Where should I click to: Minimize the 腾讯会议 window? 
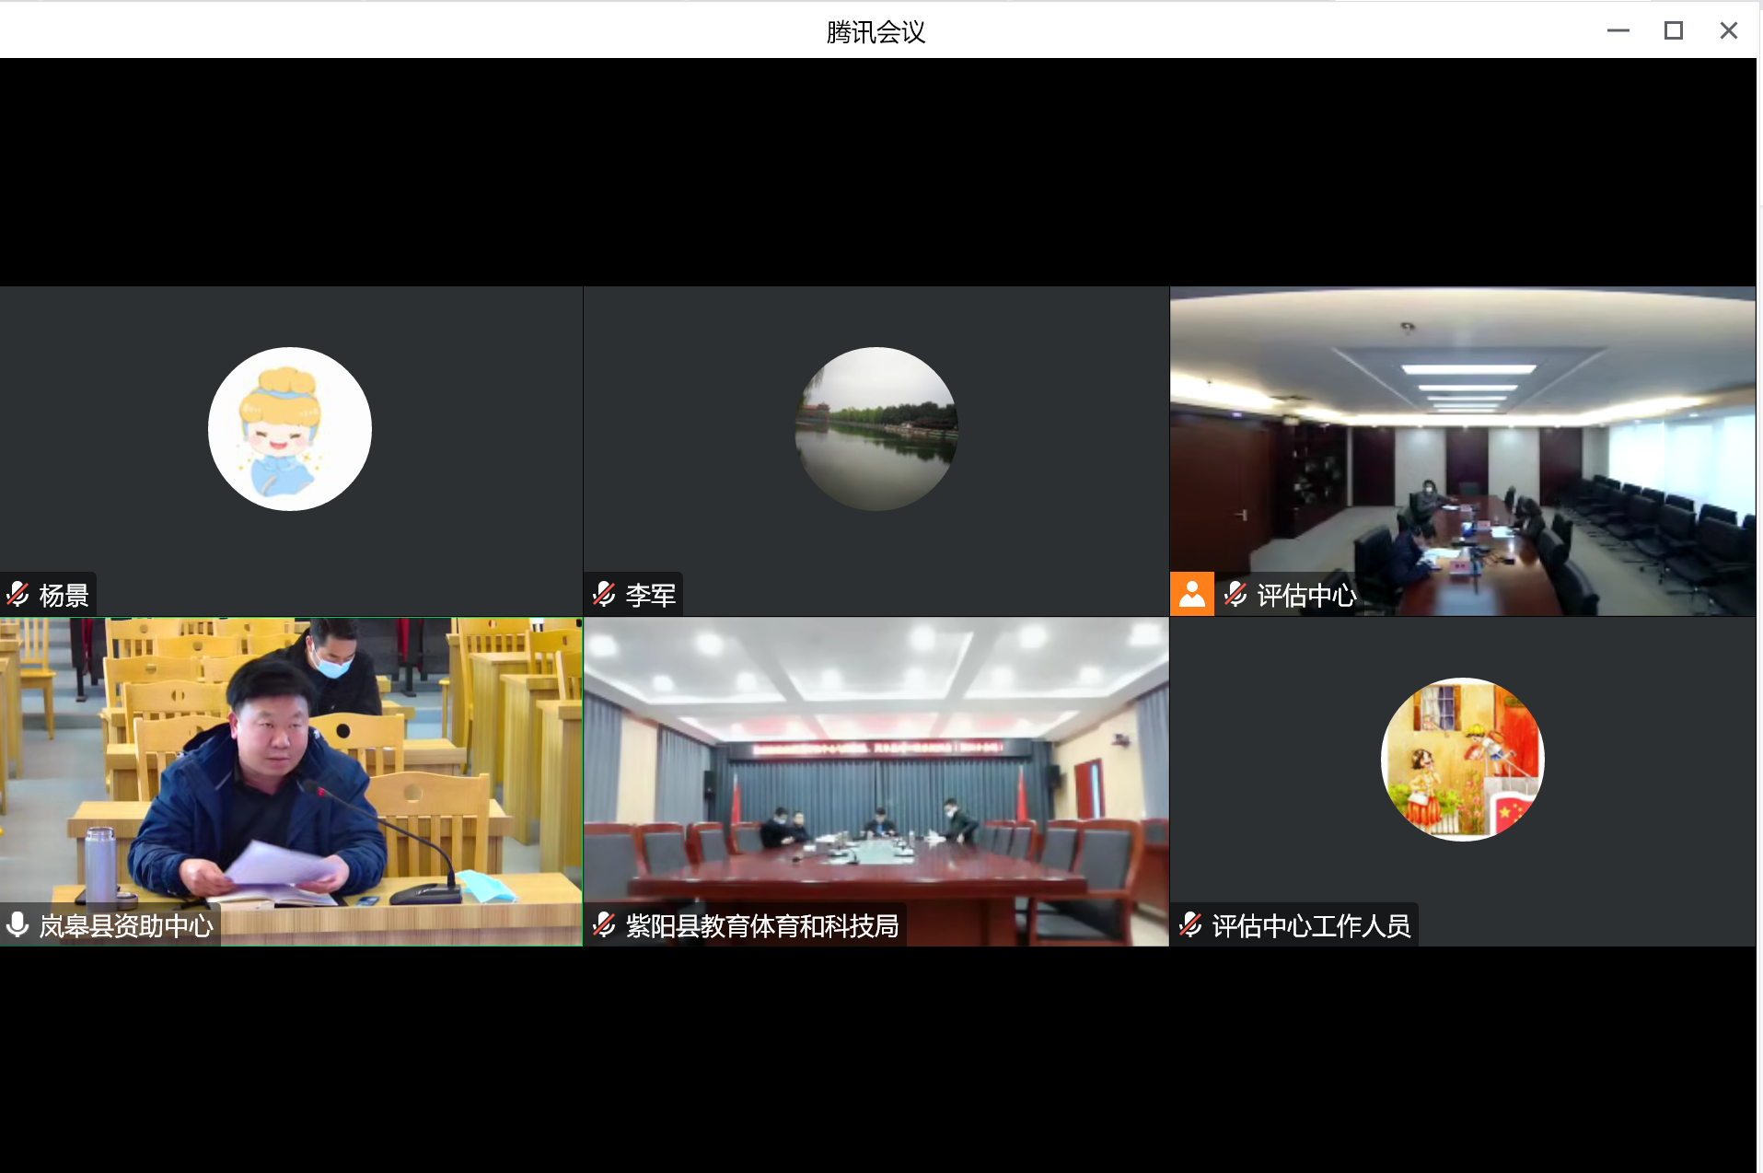(1618, 30)
